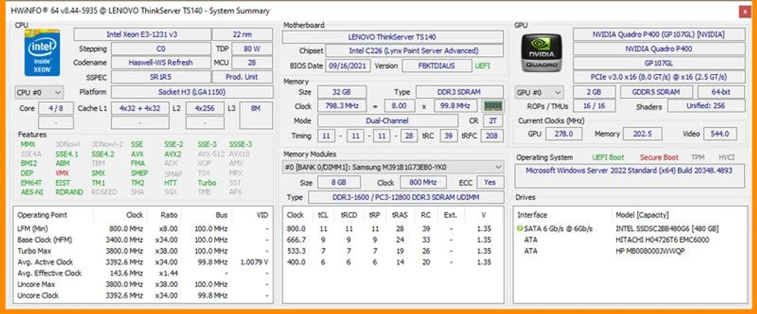Click the TDP 80 W value
757x314 pixels.
[252, 49]
